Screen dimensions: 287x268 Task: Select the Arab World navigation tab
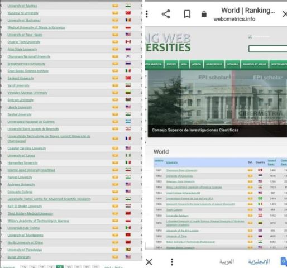[x=214, y=64]
